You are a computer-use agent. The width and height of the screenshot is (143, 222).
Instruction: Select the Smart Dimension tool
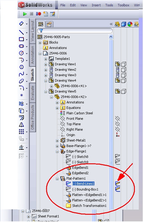pos(21,24)
